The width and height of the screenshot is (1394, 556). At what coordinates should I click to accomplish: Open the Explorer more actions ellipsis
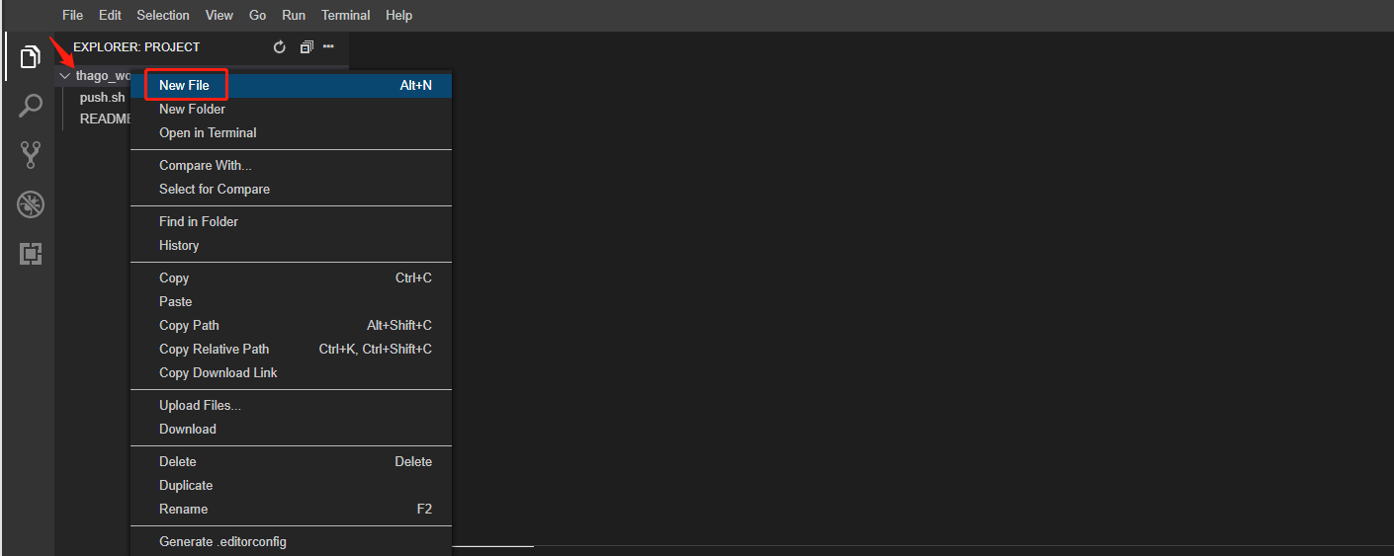(x=329, y=46)
